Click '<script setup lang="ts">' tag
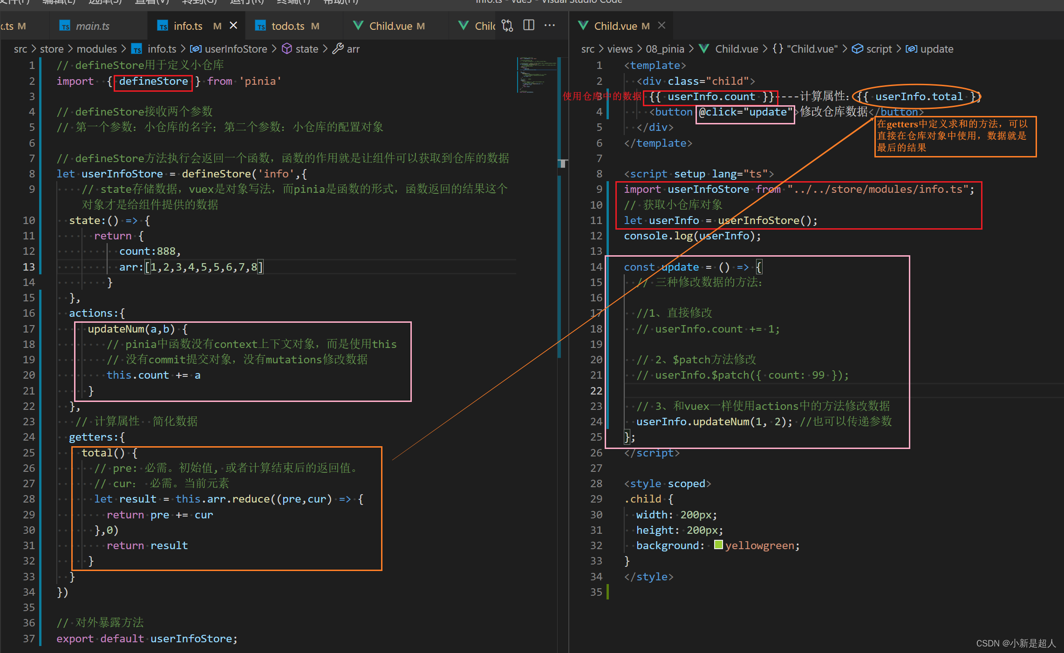The image size is (1064, 653). coord(699,174)
